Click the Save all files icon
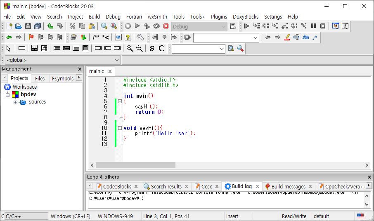The height and width of the screenshot is (221, 374). pos(38,26)
